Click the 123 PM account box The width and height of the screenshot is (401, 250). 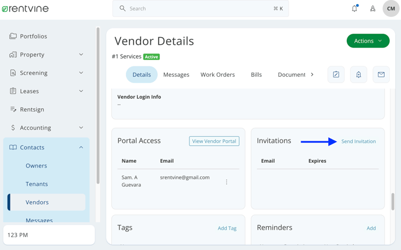pyautogui.click(x=49, y=235)
